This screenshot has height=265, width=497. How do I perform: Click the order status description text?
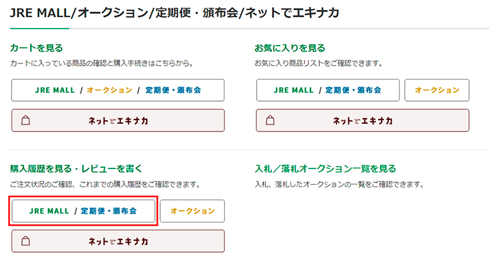[105, 184]
